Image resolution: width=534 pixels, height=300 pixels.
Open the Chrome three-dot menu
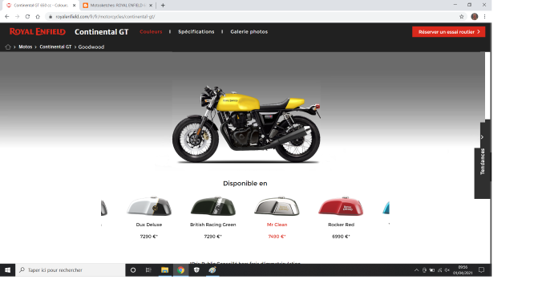click(x=484, y=16)
